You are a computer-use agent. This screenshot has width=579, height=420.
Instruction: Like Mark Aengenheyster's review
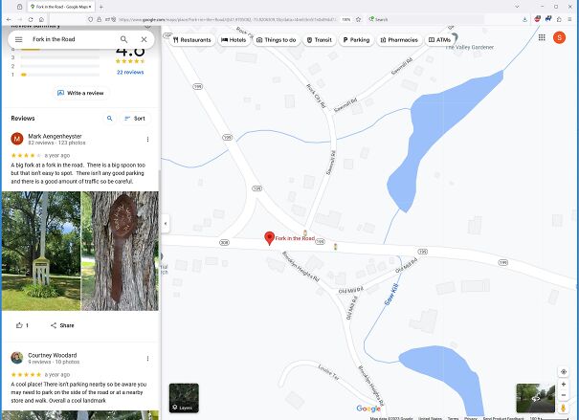(x=19, y=325)
